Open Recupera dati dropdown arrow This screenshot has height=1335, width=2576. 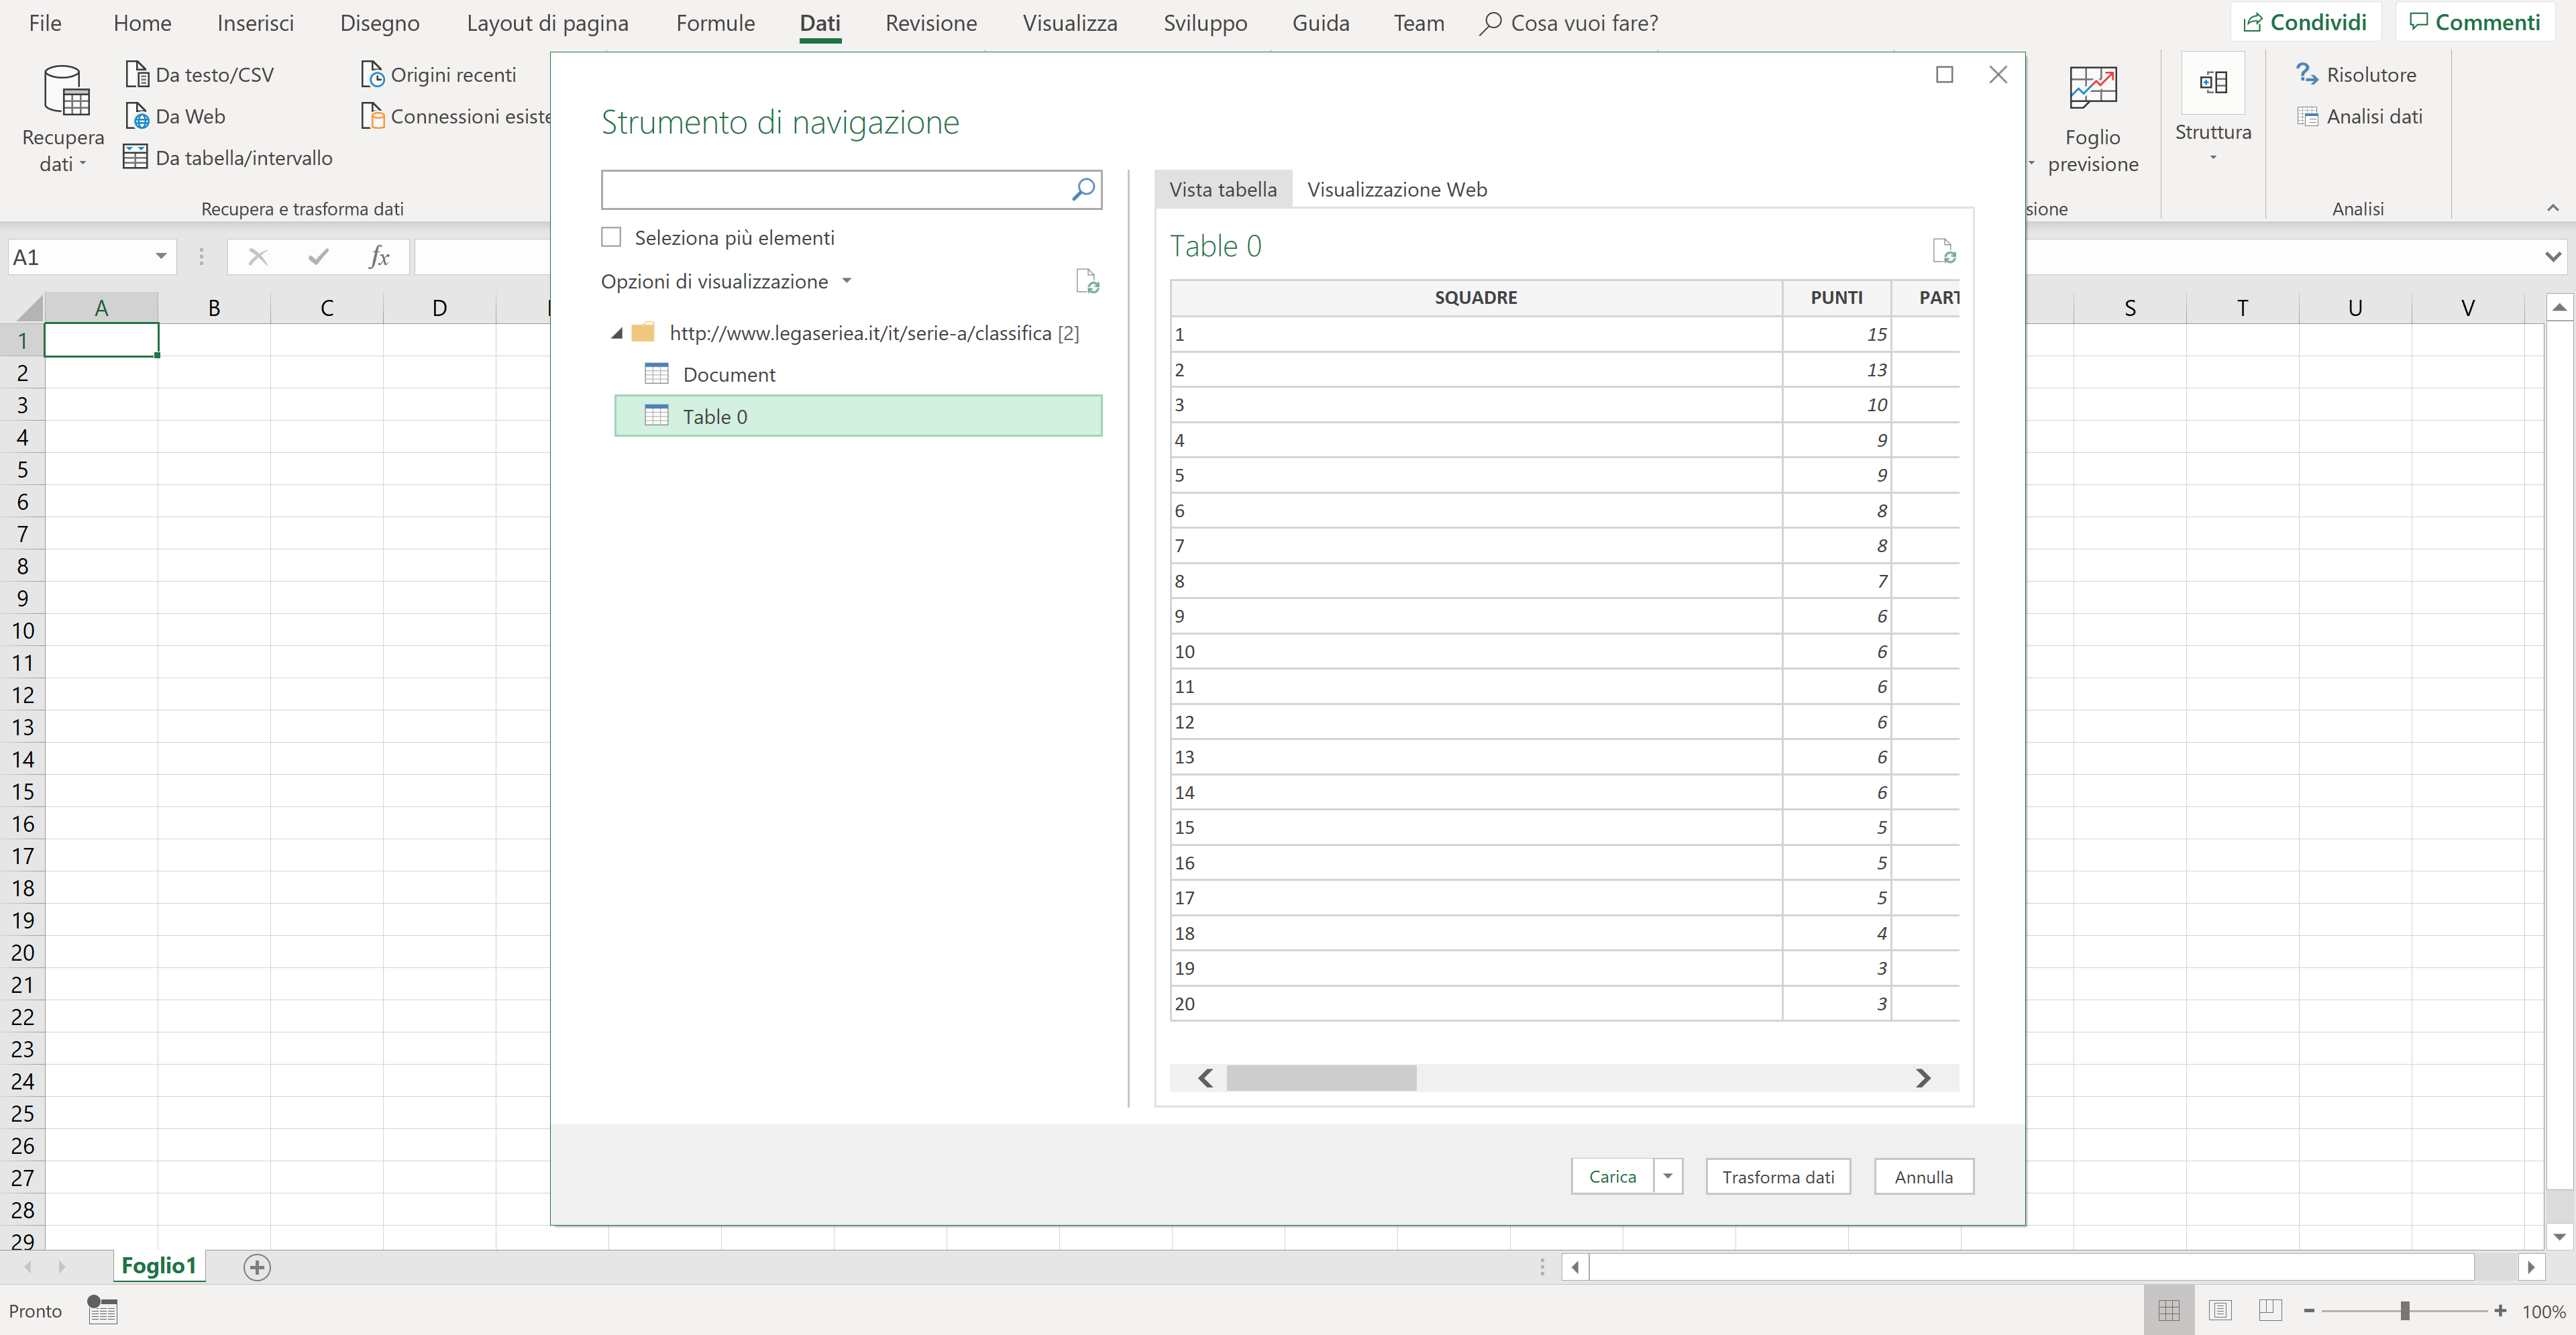[x=83, y=163]
